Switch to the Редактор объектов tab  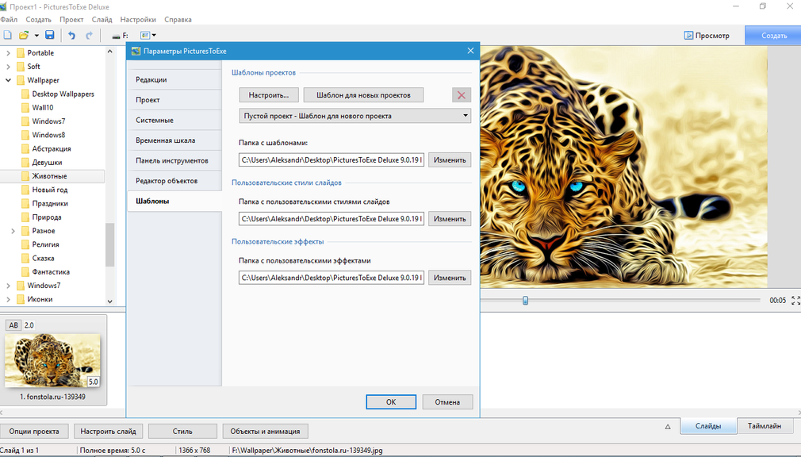coord(174,181)
